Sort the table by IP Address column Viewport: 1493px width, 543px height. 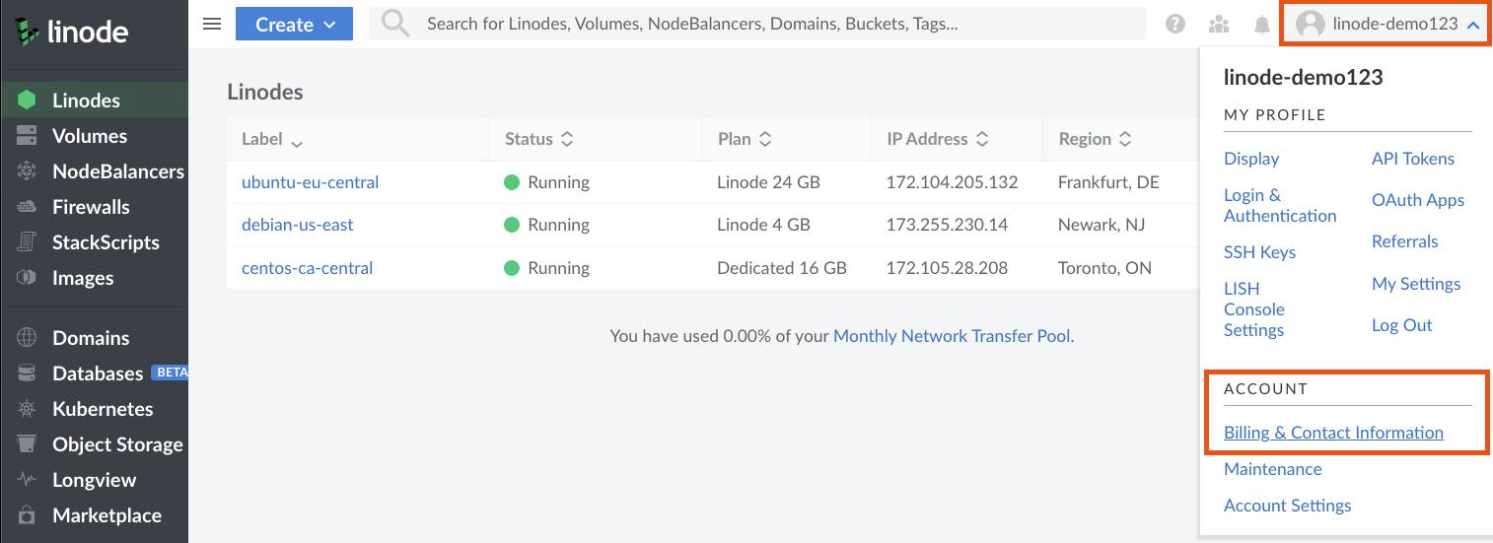pos(937,139)
